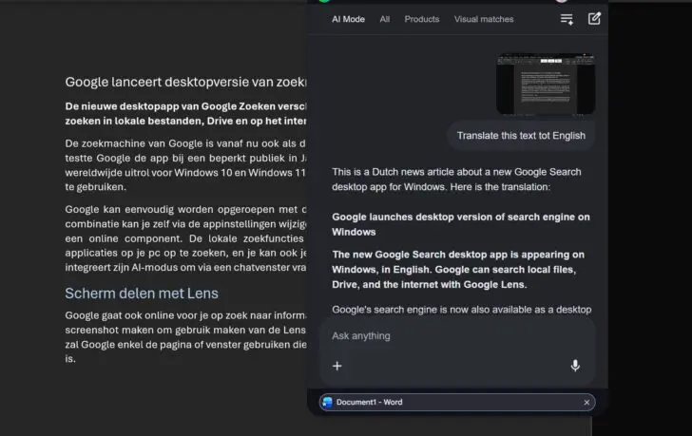Show the Visual matches tab
692x436 pixels.
[484, 19]
